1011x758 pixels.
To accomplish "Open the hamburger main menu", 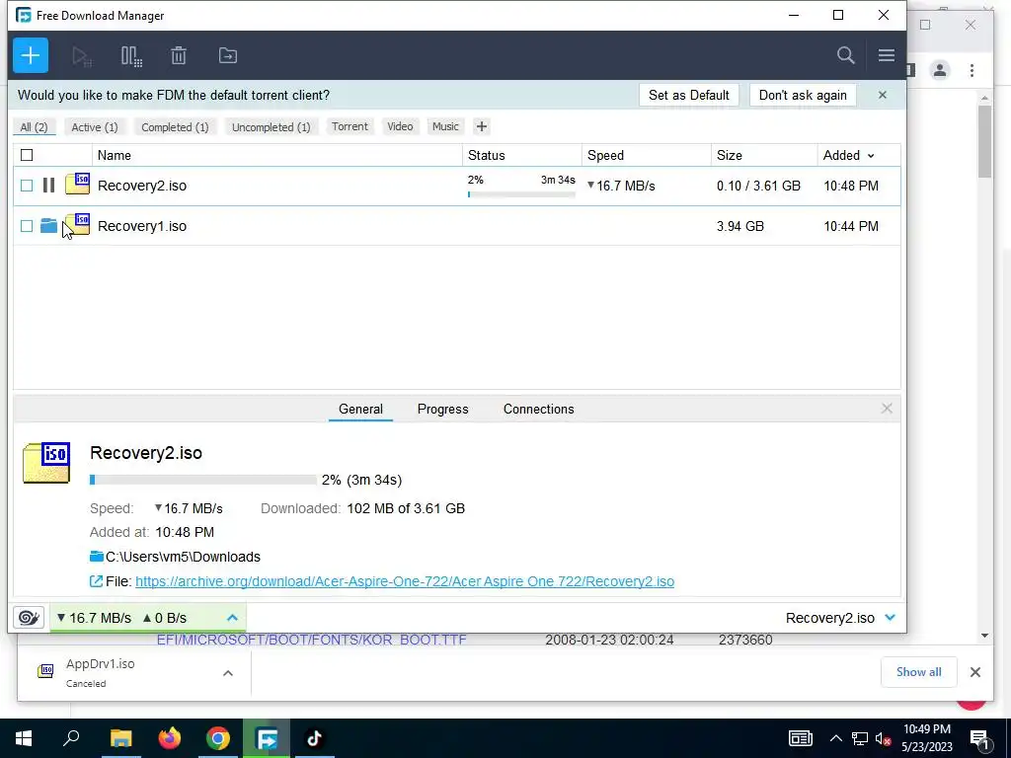I will coord(886,55).
